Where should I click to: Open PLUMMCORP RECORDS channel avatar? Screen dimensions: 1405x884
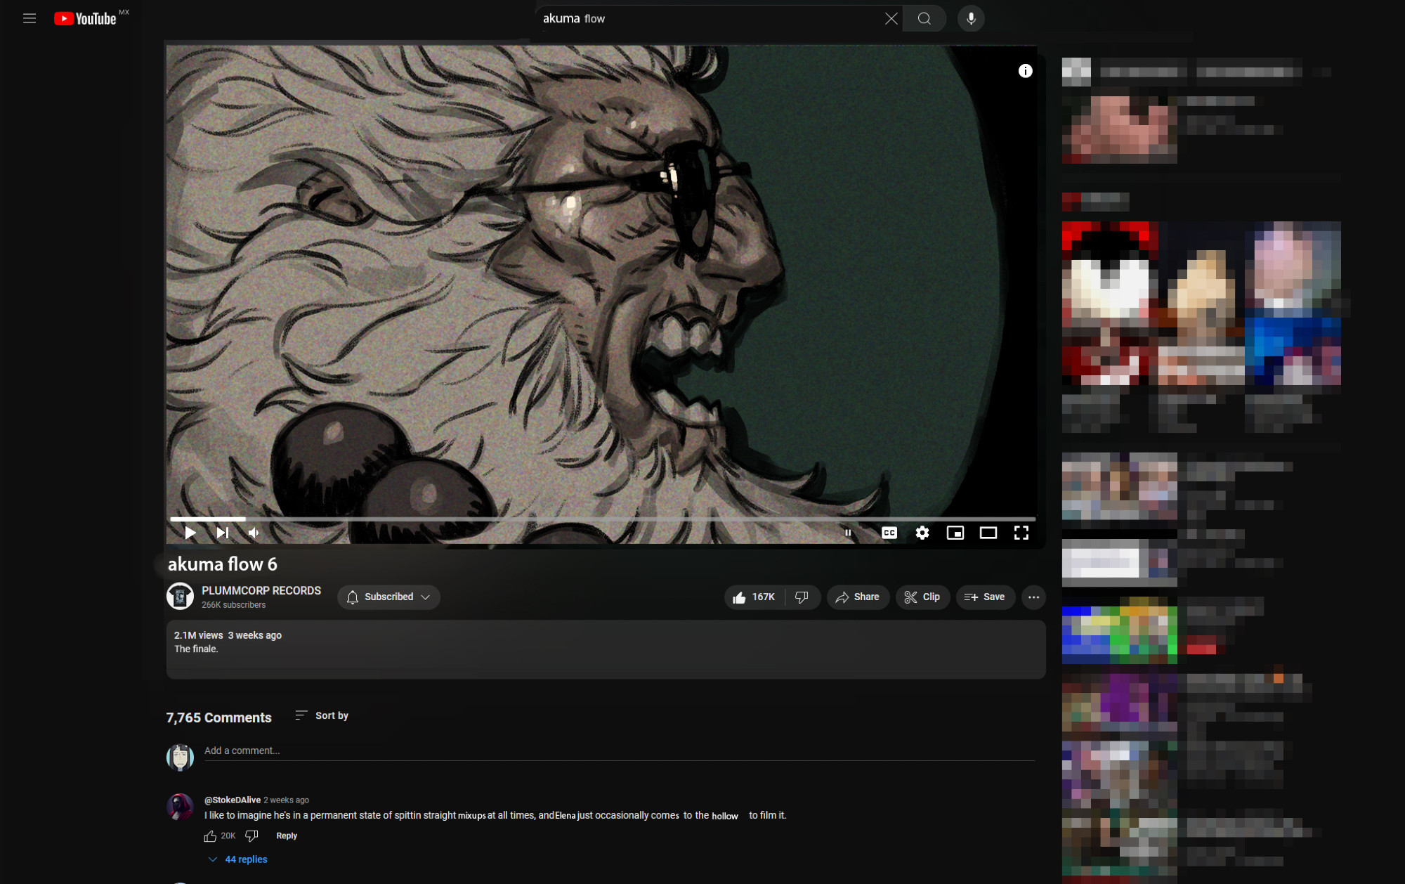coord(180,597)
